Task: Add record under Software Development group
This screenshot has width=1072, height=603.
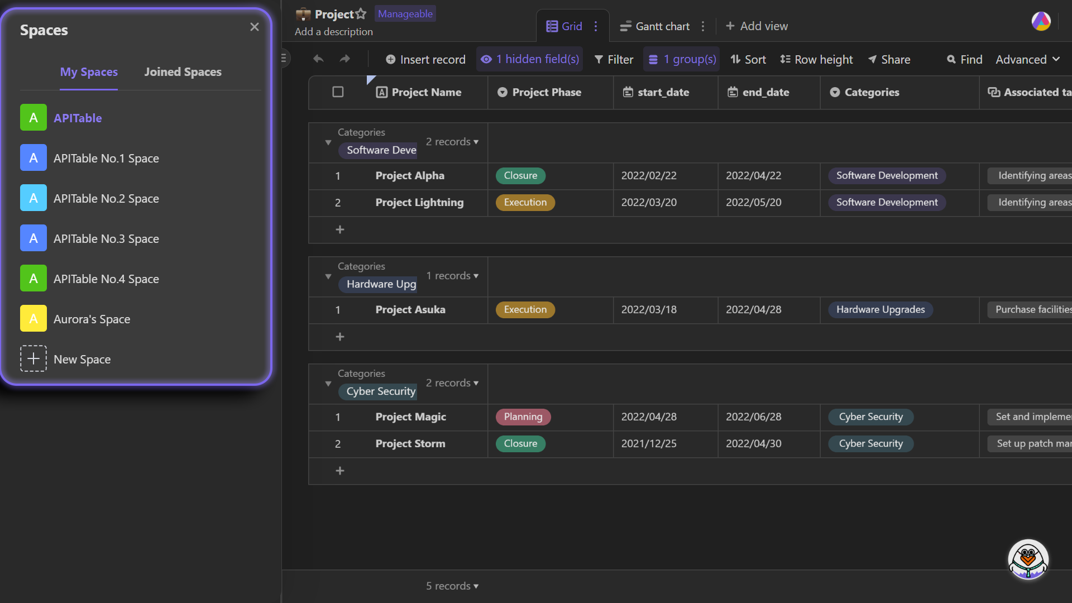Action: point(339,229)
